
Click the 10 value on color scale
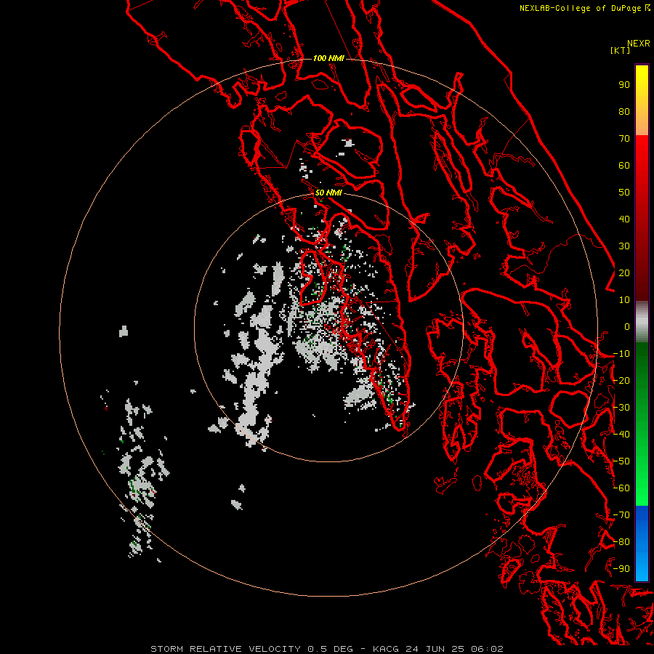pyautogui.click(x=624, y=300)
